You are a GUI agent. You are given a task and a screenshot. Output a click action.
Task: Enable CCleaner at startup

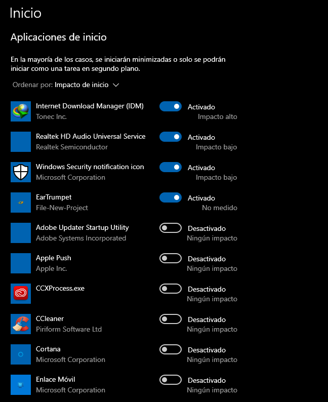point(171,319)
